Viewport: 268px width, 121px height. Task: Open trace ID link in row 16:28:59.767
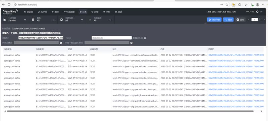coord(236,55)
